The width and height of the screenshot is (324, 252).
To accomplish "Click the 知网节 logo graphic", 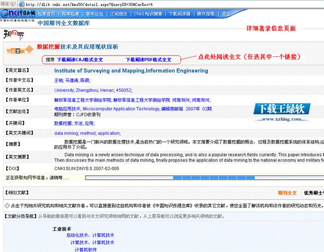I will pyautogui.click(x=14, y=35).
